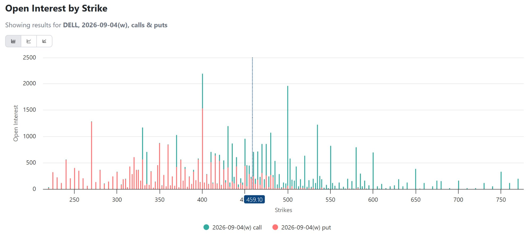Click the Strikes x-axis title

[x=283, y=210]
